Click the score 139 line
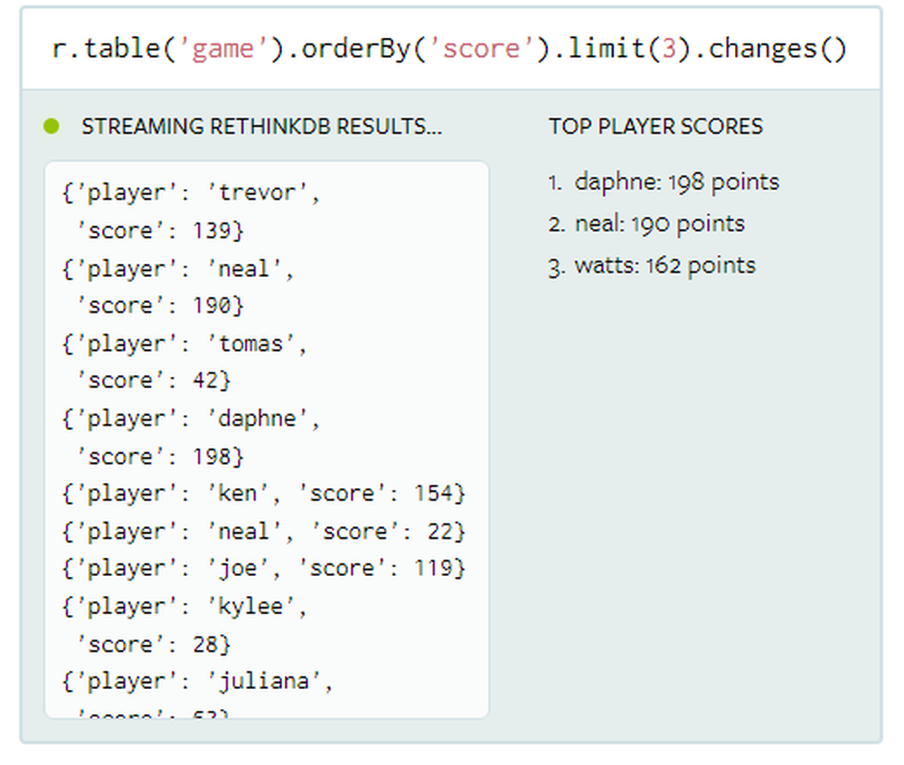Viewport: 904px width, 765px height. (160, 231)
